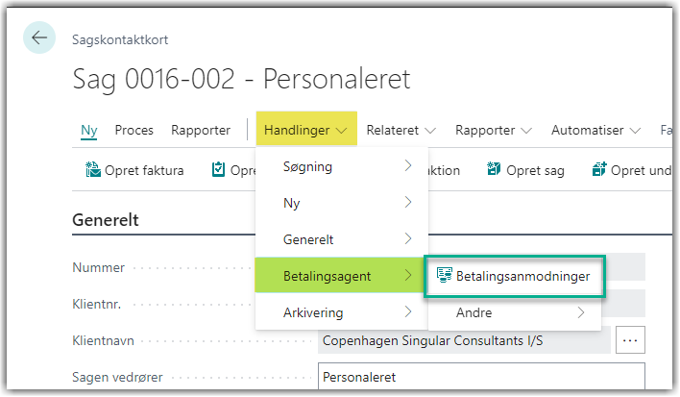Expand the Ny submenu in Handlinger
Screen dimensions: 680x397
(341, 203)
